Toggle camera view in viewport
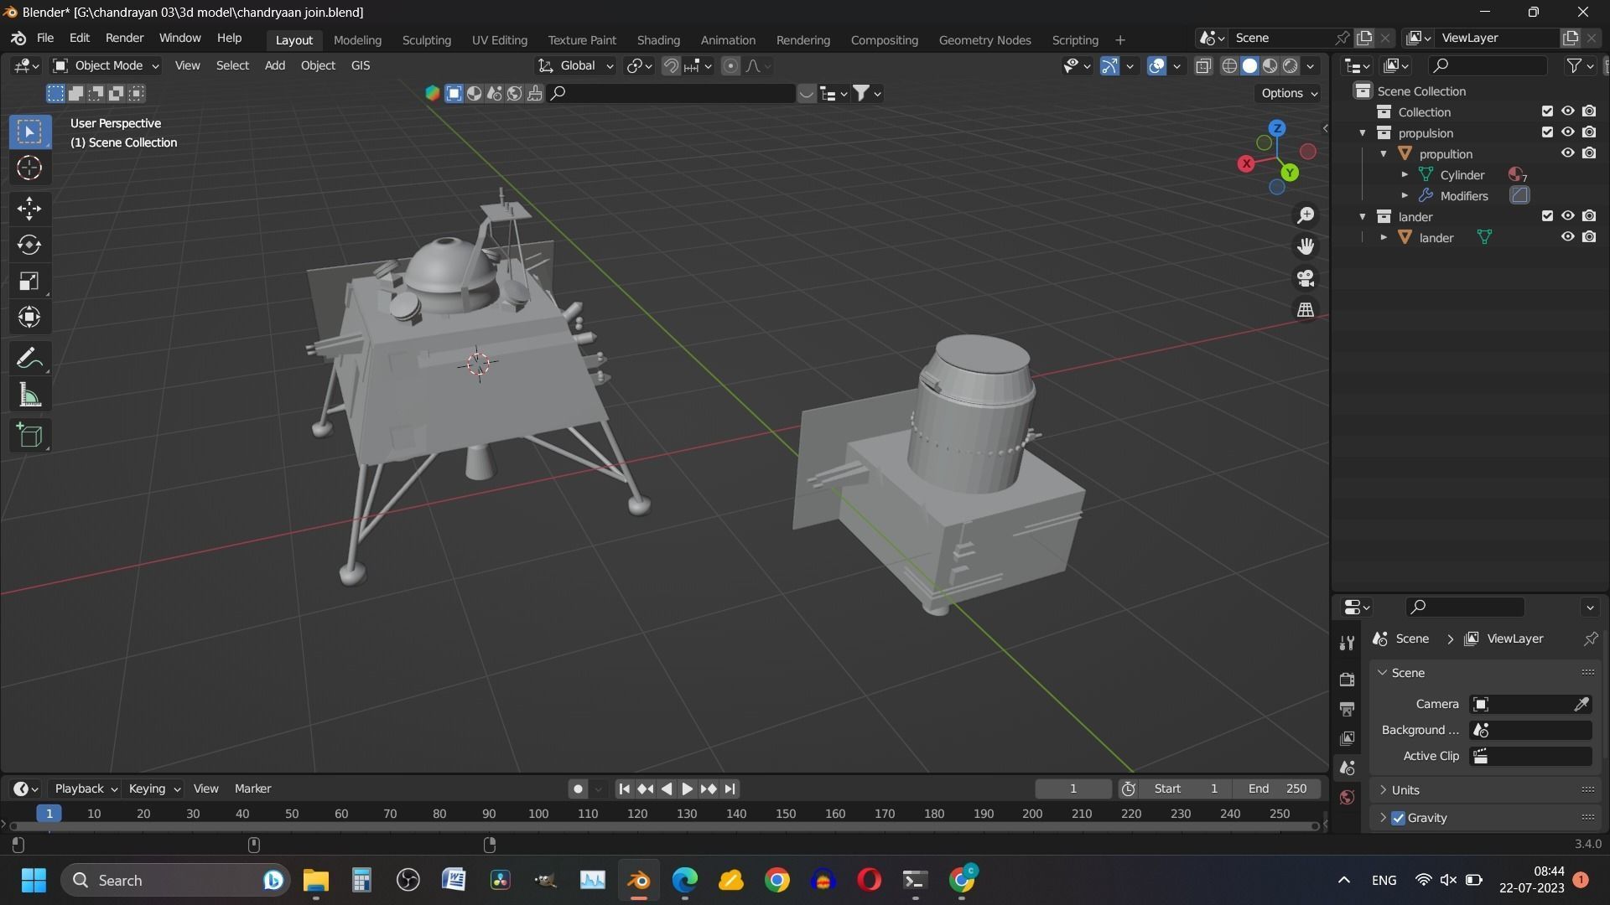 click(x=1306, y=278)
